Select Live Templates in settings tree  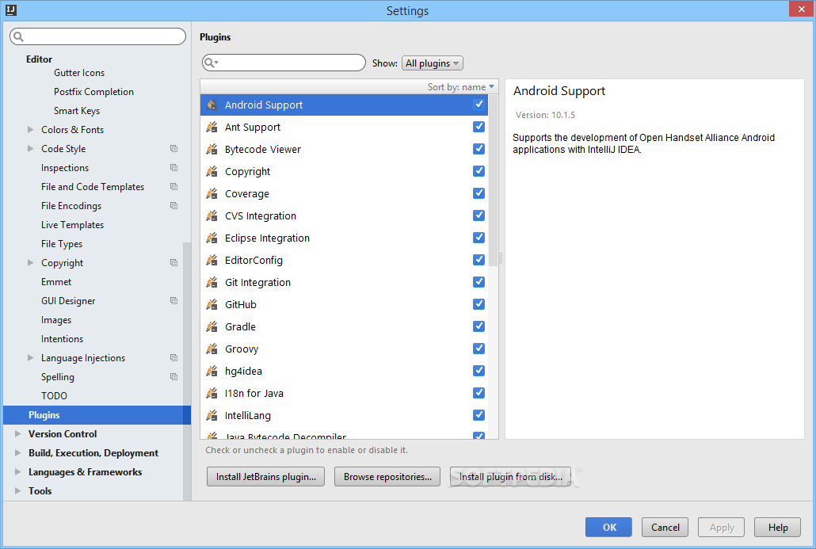72,225
